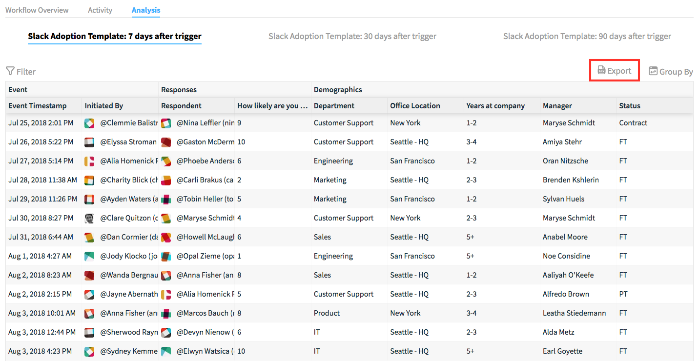Click Ayden Waters's avatar icon
The width and height of the screenshot is (699, 361).
[x=89, y=200]
